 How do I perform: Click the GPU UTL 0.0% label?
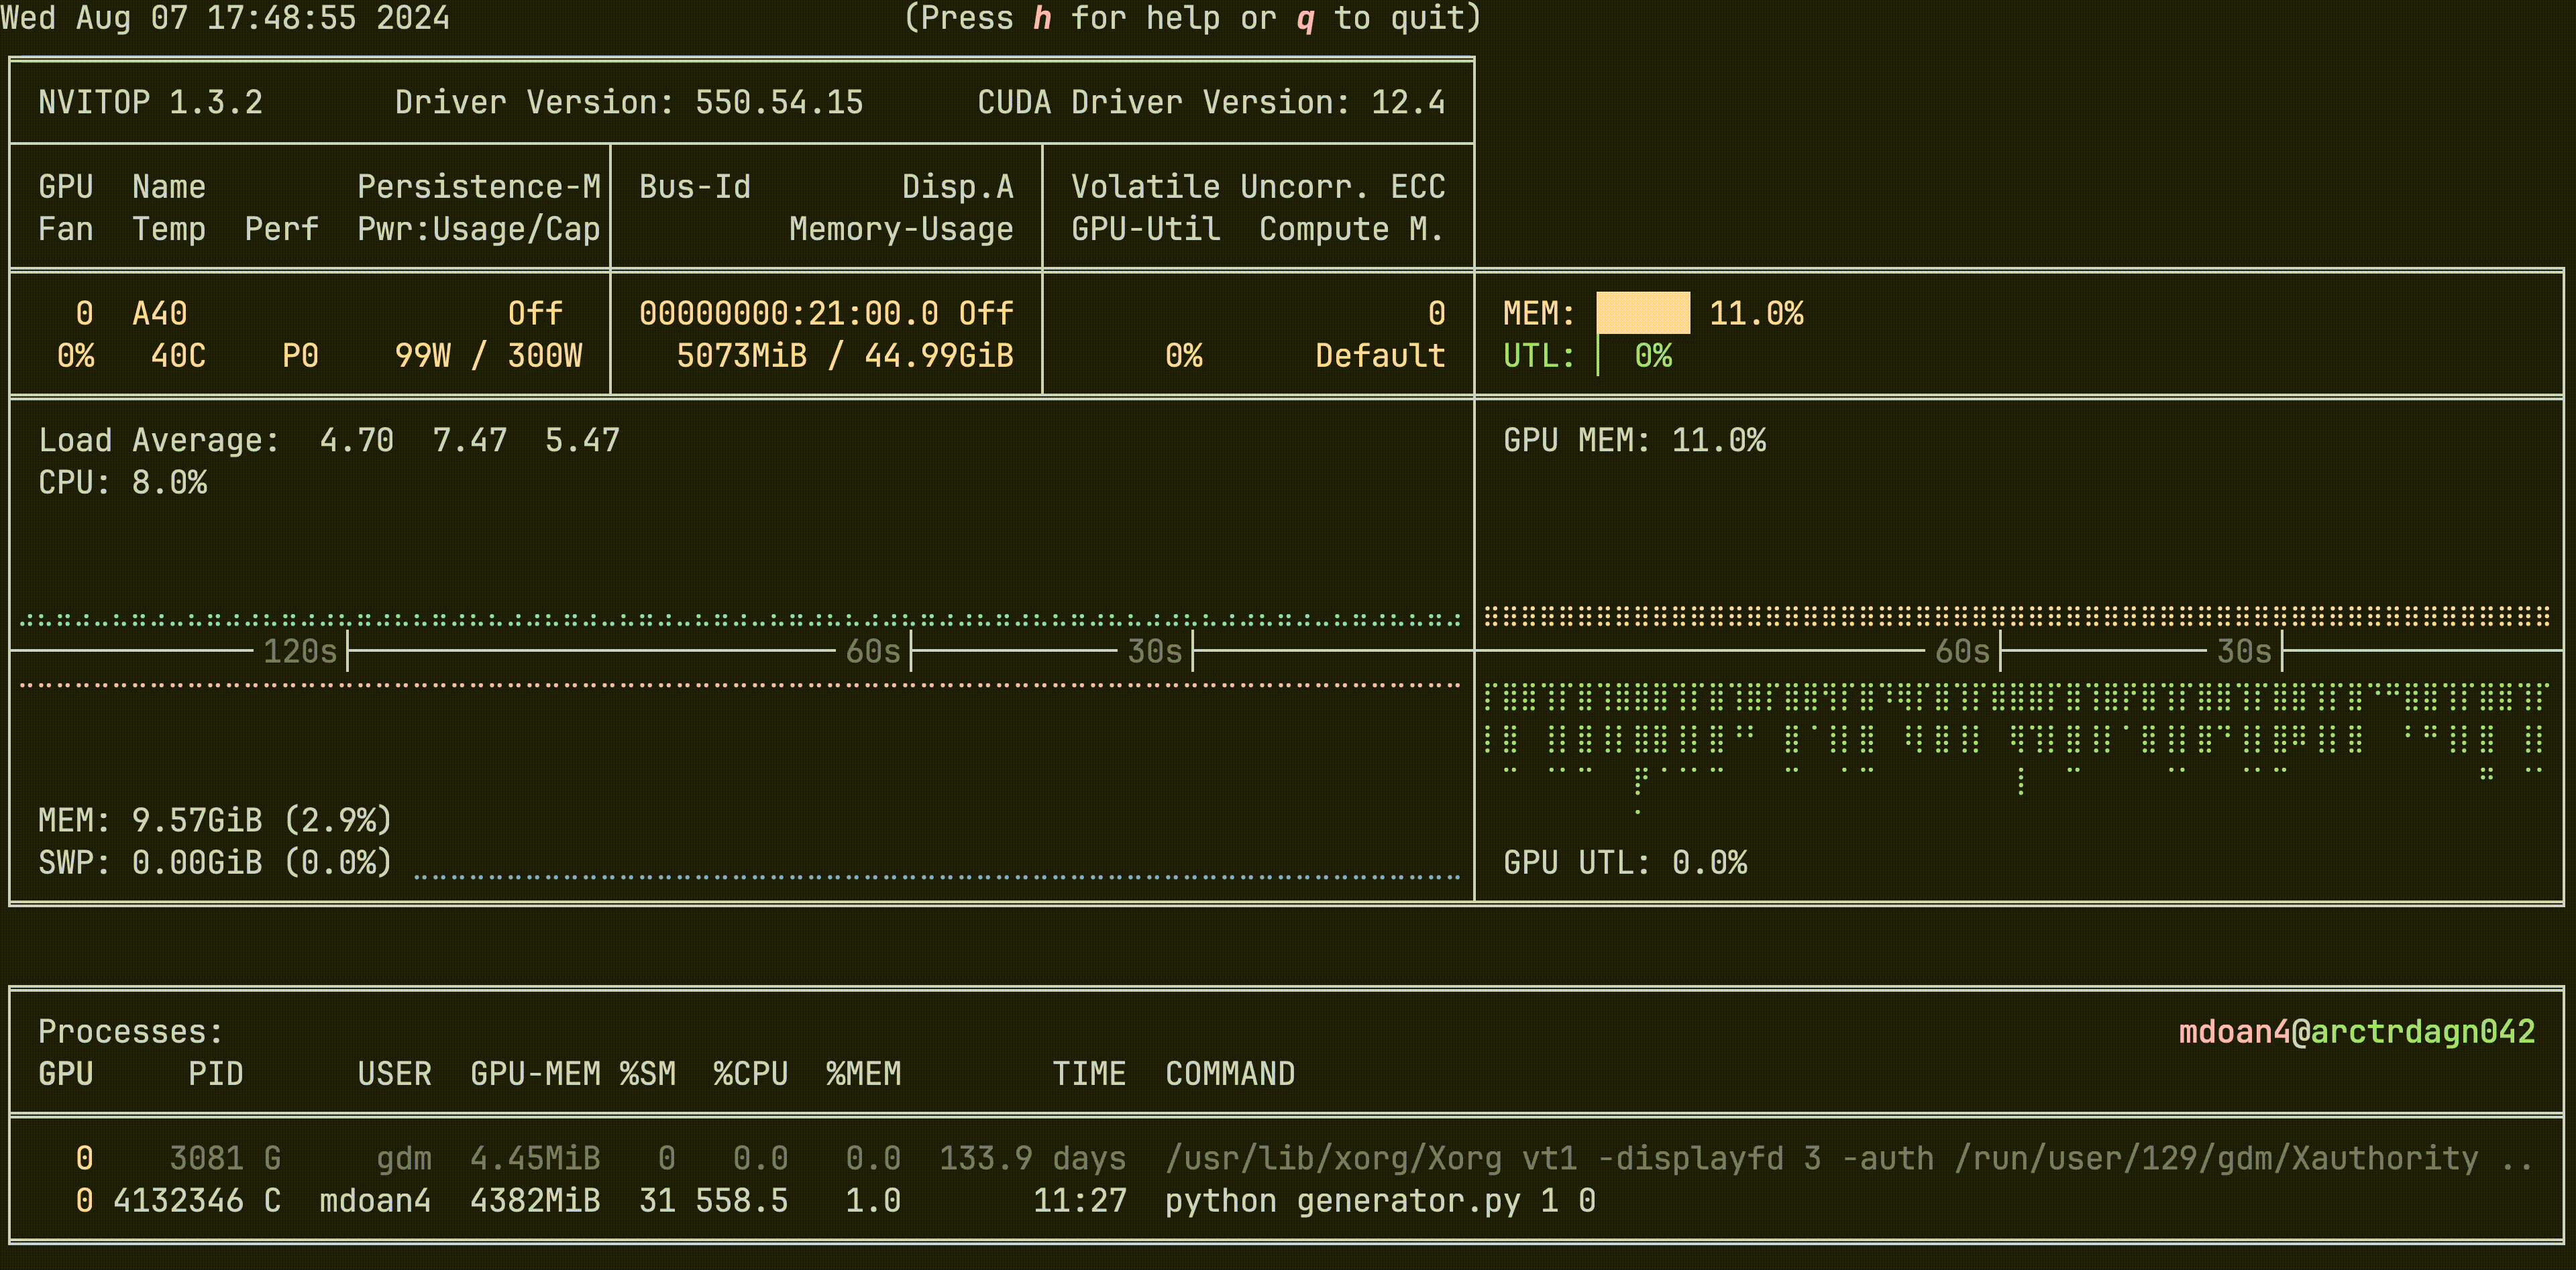point(1625,862)
